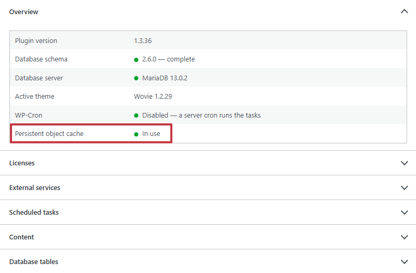This screenshot has width=416, height=273.
Task: Select the Active theme label
Action: 35,96
